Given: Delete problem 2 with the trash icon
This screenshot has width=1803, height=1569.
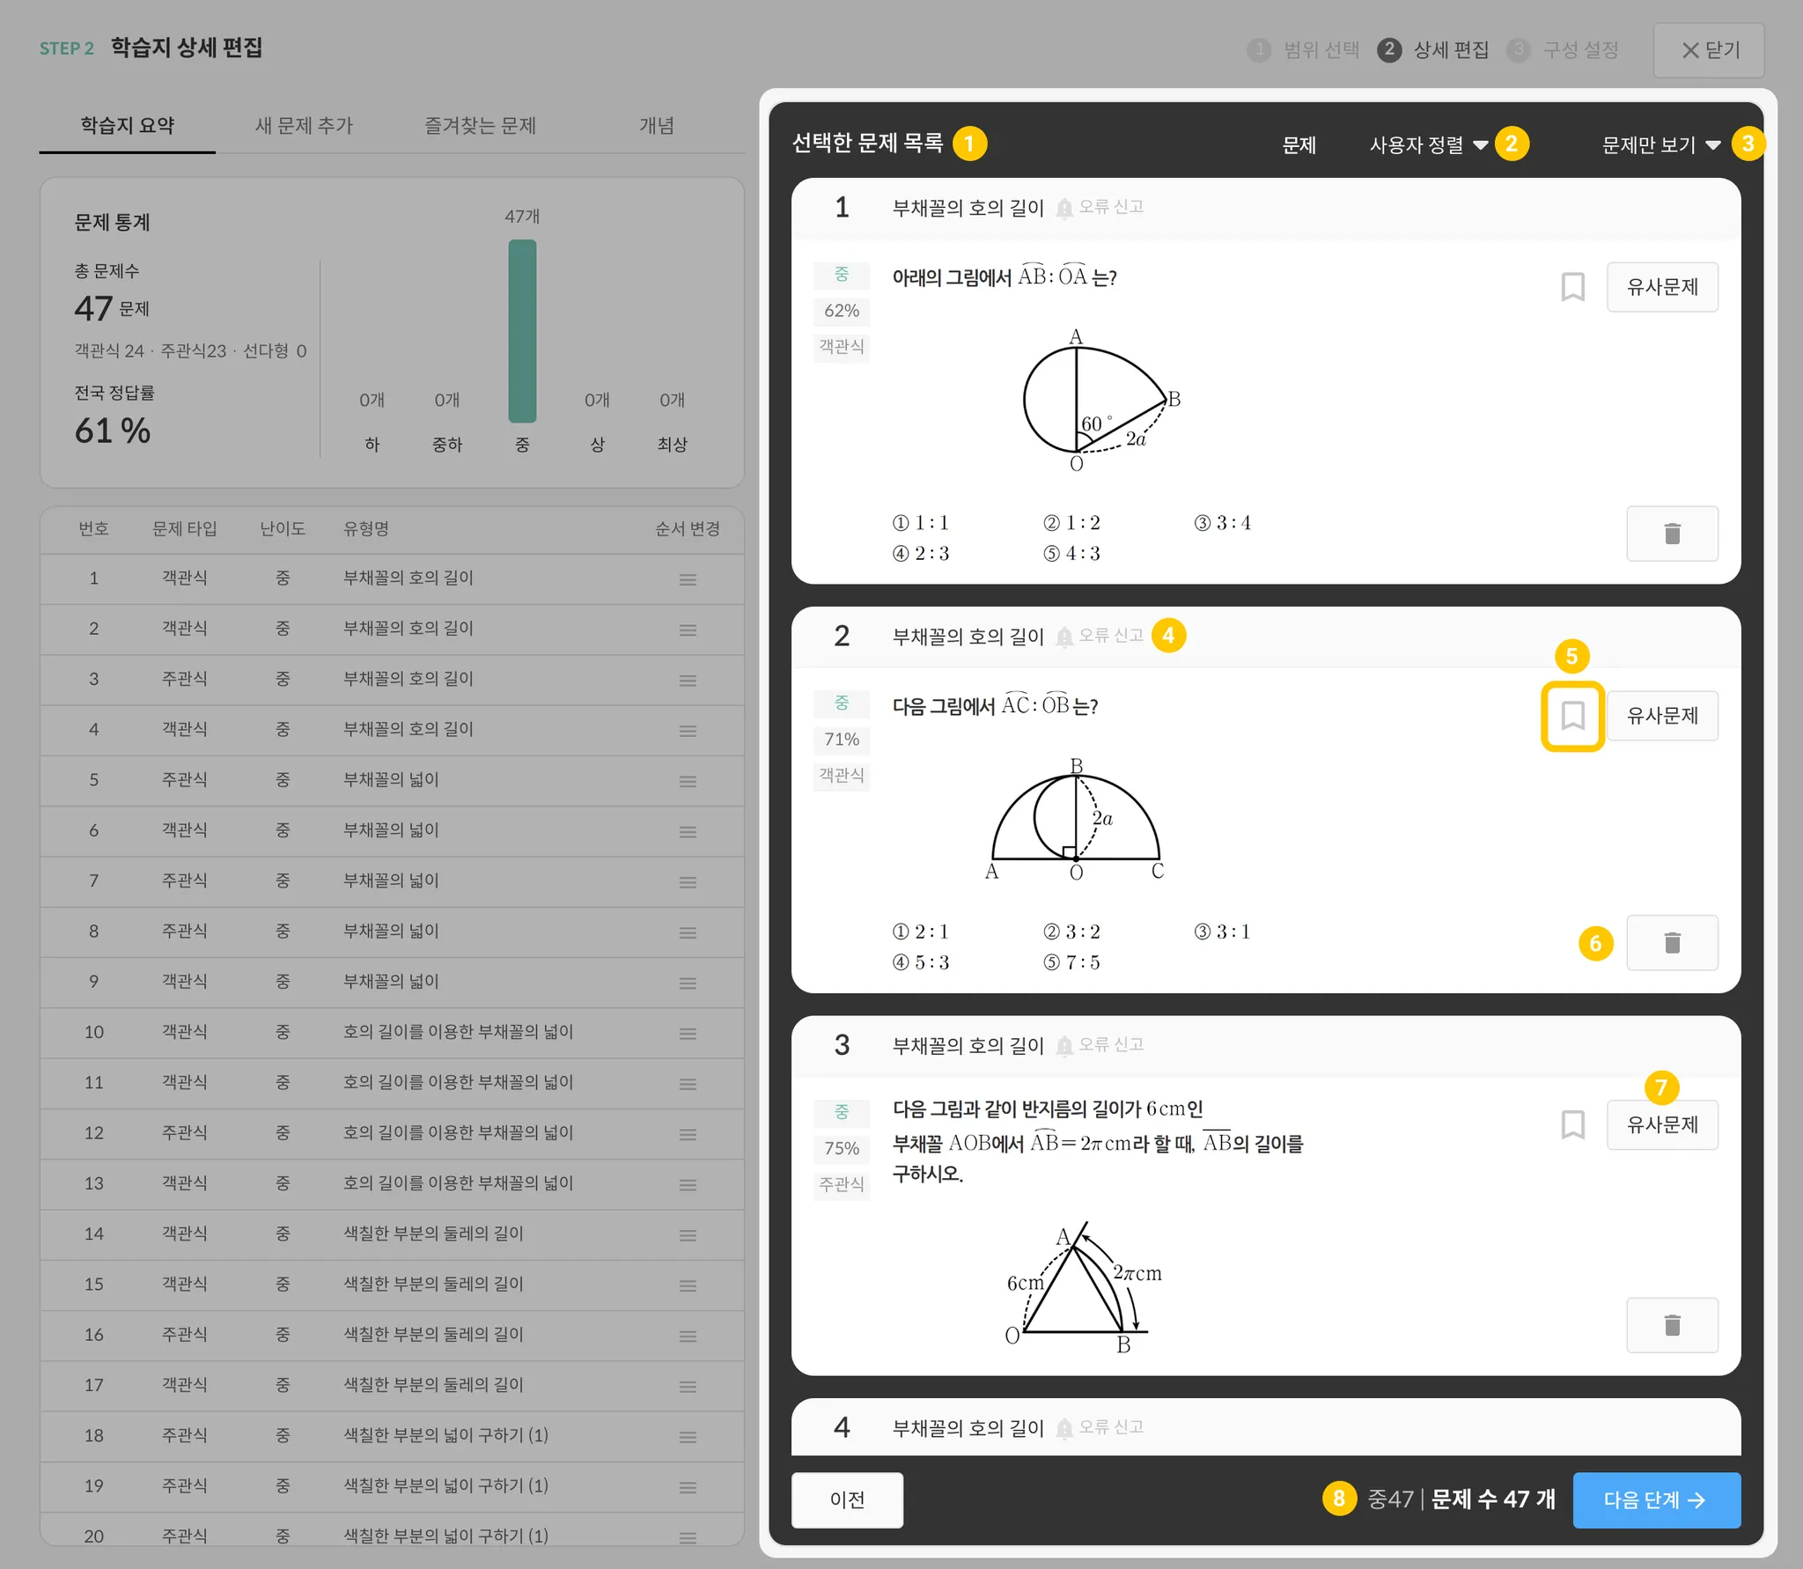Looking at the screenshot, I should pos(1671,943).
